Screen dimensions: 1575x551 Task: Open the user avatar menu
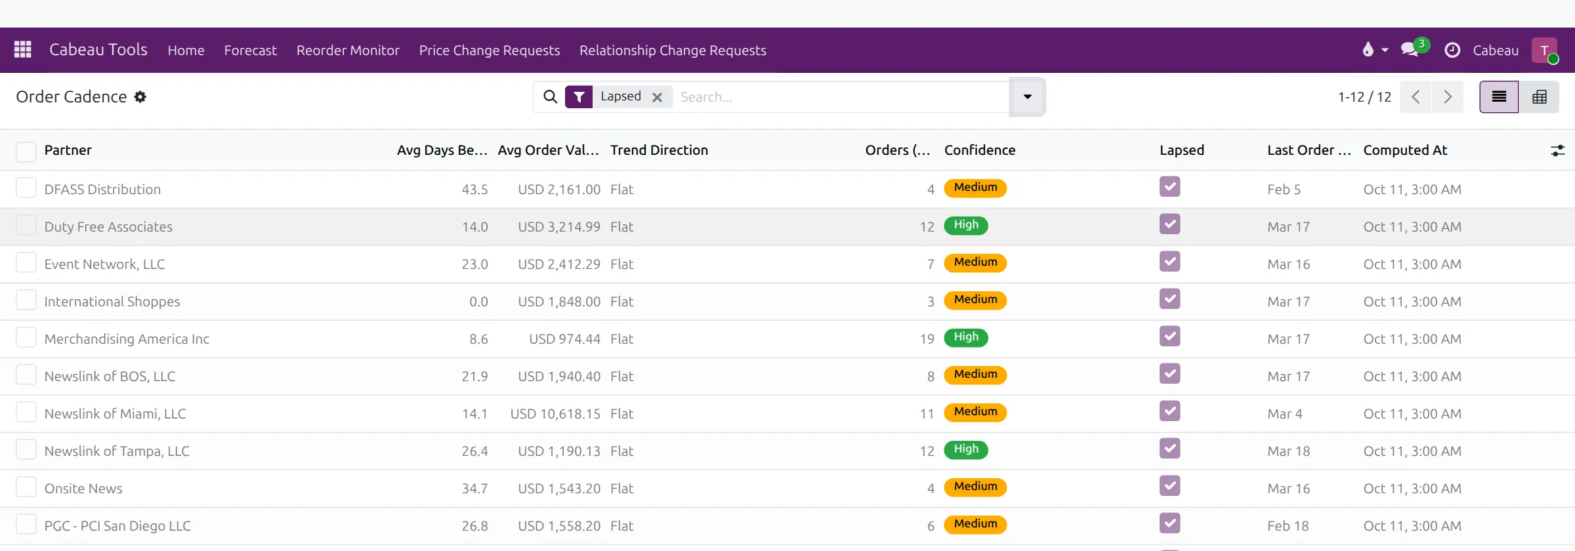[x=1544, y=50]
